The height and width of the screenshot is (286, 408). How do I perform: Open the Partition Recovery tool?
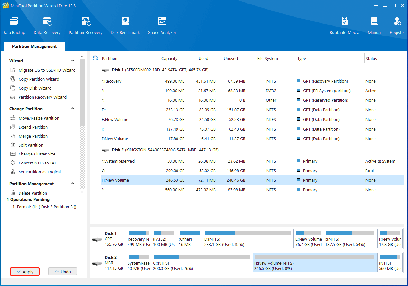[85, 26]
